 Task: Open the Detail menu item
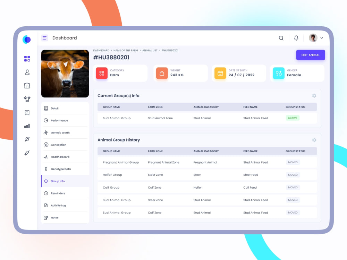(x=65, y=108)
